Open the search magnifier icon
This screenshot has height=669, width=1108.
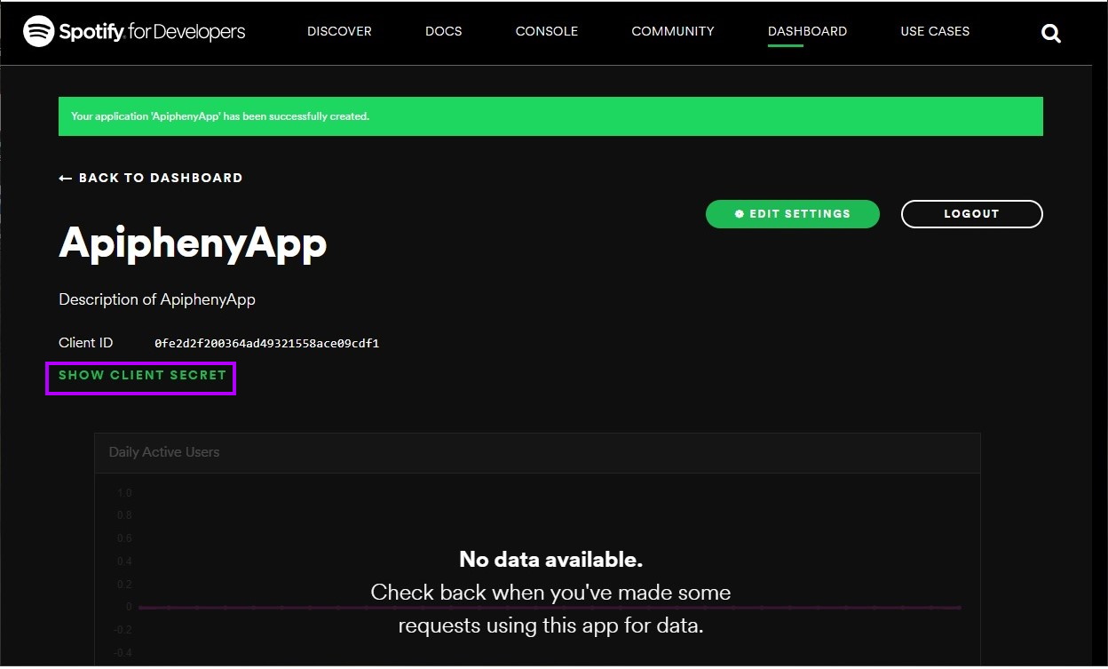(1051, 34)
